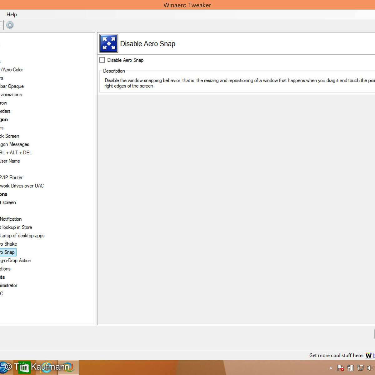Image resolution: width=375 pixels, height=375 pixels.
Task: Choose the Logon Messages item
Action: click(x=14, y=144)
